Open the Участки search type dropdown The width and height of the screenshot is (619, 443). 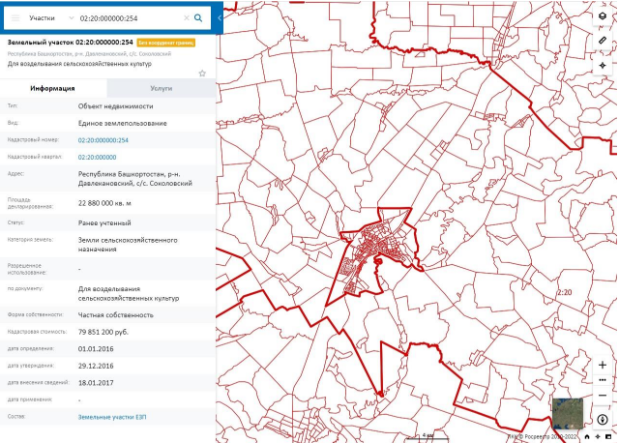tap(49, 17)
